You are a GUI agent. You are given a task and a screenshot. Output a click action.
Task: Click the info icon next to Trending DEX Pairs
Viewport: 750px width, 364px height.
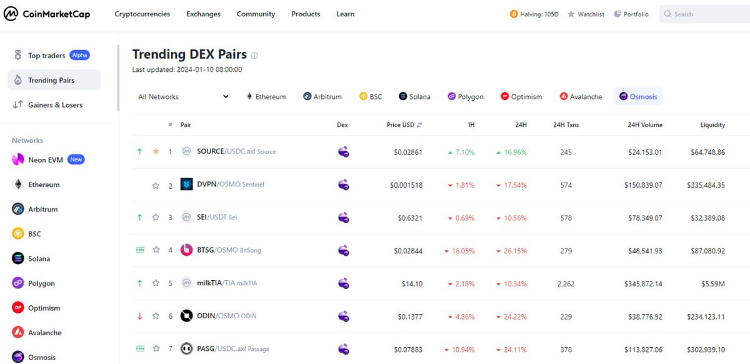254,55
